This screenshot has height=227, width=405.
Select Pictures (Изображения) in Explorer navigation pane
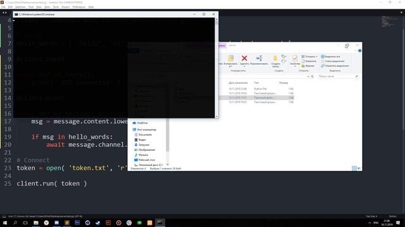click(145, 150)
